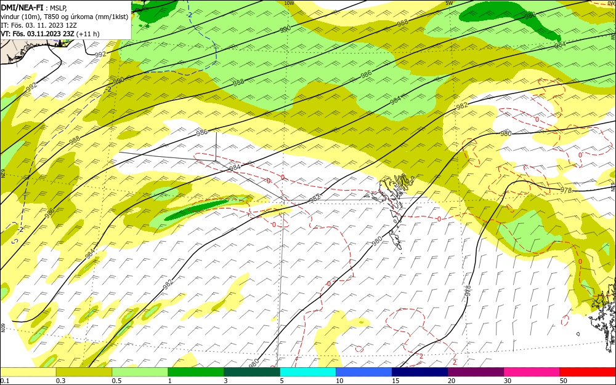
Task: Click the '15' legend scale label
Action: [x=395, y=381]
